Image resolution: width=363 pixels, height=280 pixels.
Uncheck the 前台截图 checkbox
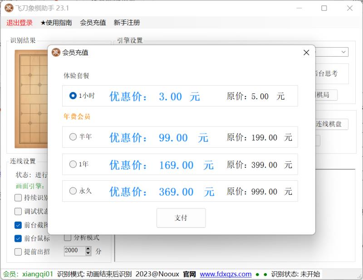18,225
